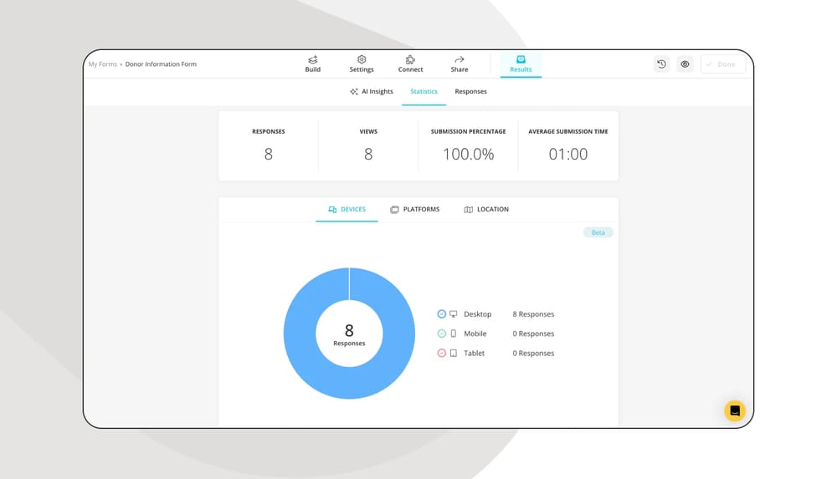Open the Settings gear icon

coord(362,60)
